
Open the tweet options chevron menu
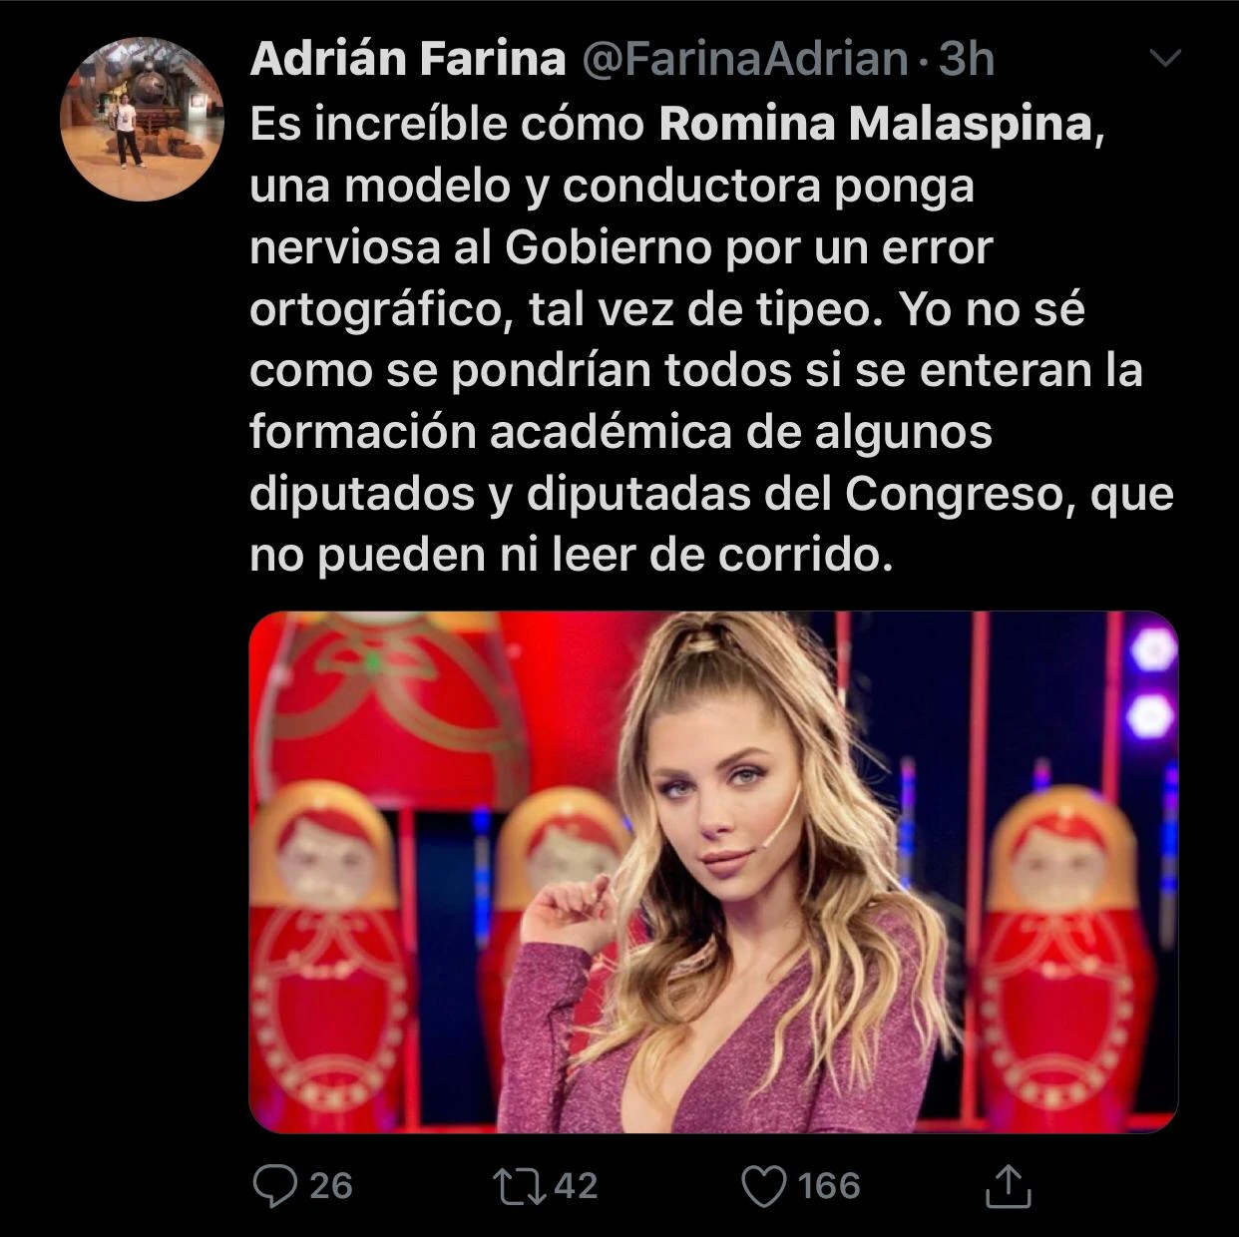pyautogui.click(x=1165, y=59)
